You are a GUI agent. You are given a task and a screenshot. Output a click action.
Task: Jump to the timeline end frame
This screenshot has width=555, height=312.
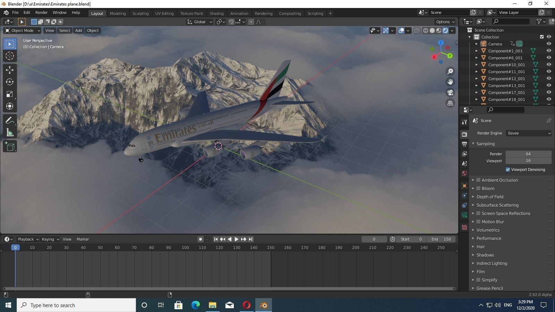[251, 239]
